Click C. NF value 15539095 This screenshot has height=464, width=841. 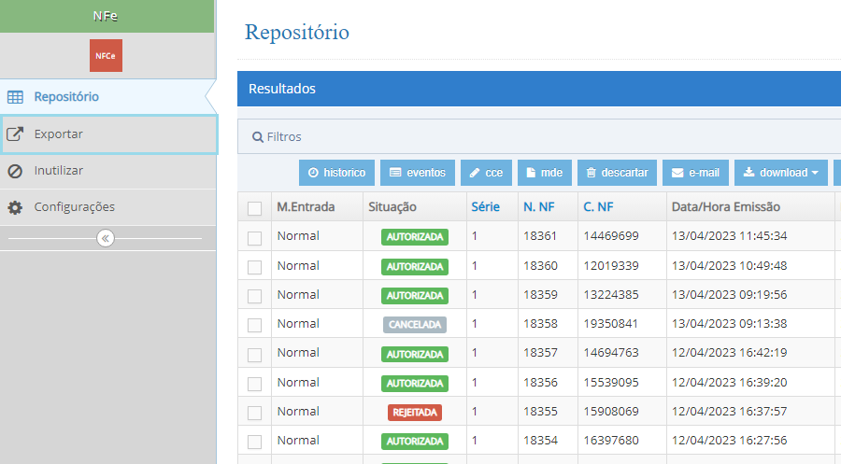(611, 383)
